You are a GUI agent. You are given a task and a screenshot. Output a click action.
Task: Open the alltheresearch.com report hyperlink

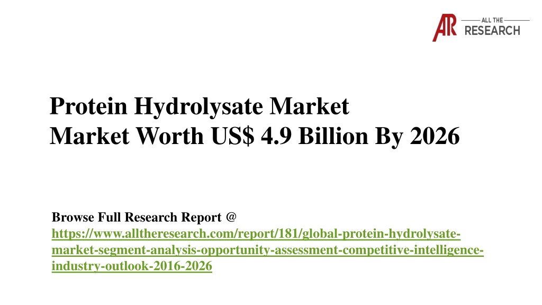(x=267, y=250)
